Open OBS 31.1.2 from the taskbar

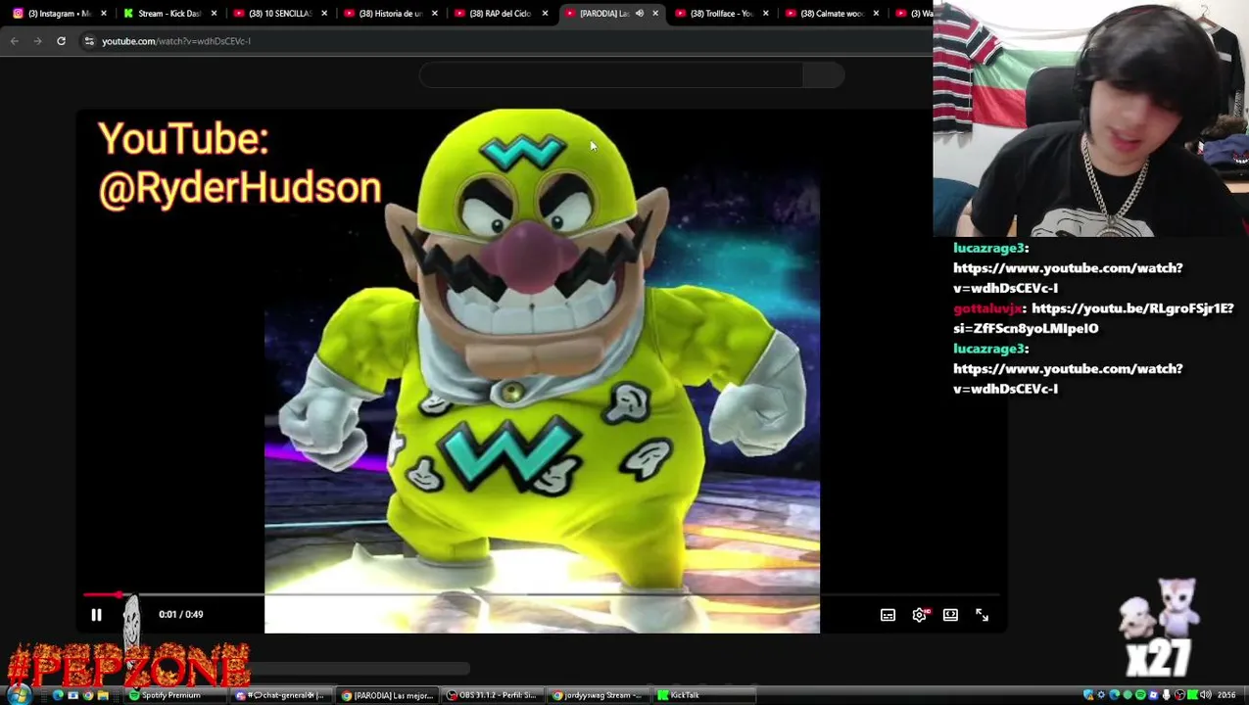click(494, 695)
